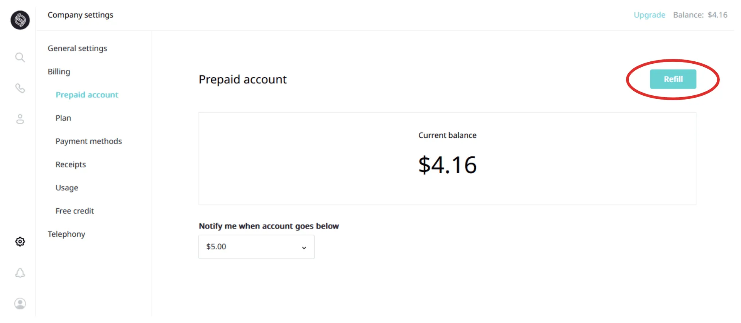This screenshot has width=741, height=323.
Task: Show the Usage page
Action: 67,188
